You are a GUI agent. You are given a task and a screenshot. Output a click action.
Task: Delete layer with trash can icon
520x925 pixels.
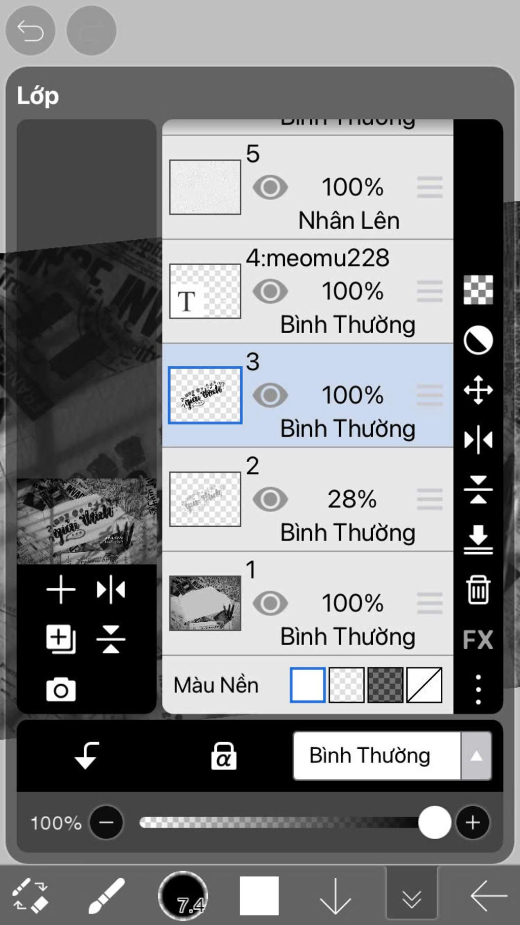pos(478,590)
